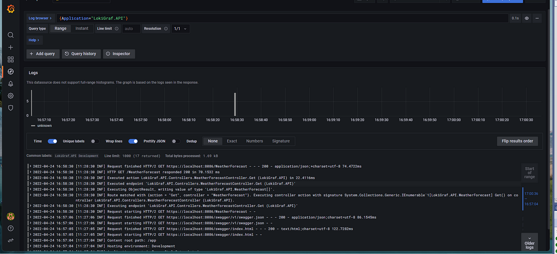Expand the 'Executing ObjectResult' log row
Viewport: 557px width, 254px height.
(30, 190)
